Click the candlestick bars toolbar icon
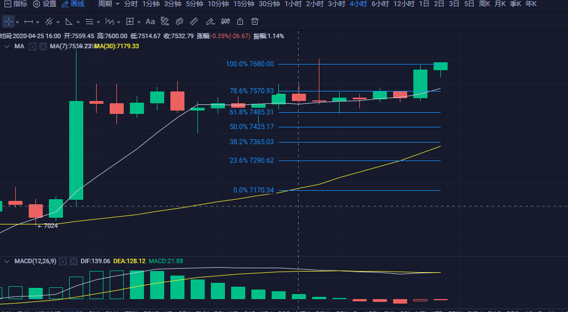The image size is (568, 312). coord(226,22)
